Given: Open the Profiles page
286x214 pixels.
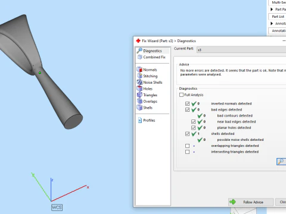Looking at the screenshot, I should (147, 120).
